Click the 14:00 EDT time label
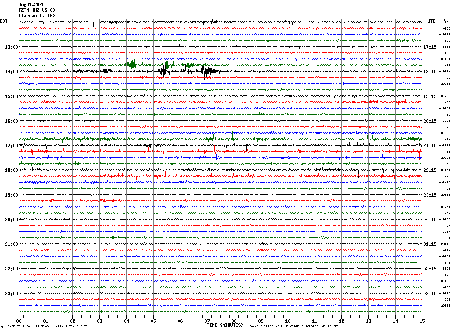The height and width of the screenshot is (331, 452). click(x=12, y=72)
